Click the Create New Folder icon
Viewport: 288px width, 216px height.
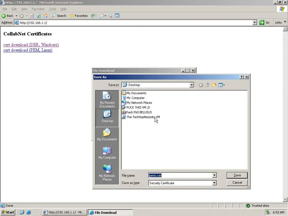click(214, 85)
